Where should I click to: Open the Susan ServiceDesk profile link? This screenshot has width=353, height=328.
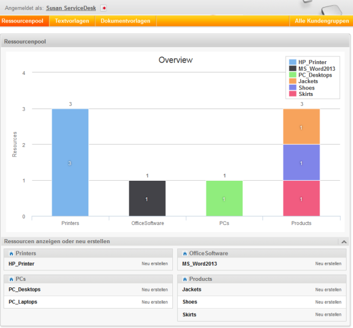click(71, 8)
